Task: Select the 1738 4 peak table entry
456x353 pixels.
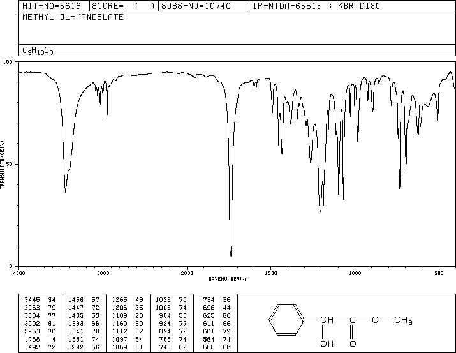Action: 40,340
